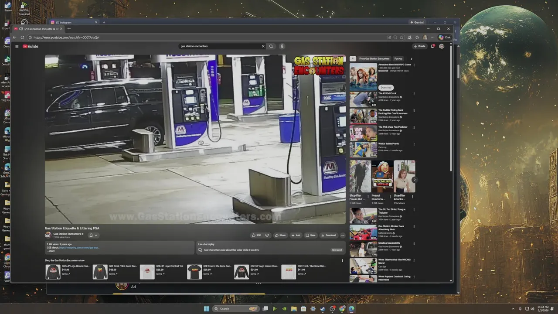This screenshot has height=314, width=558.
Task: Open the account avatar menu
Action: pyautogui.click(x=442, y=46)
